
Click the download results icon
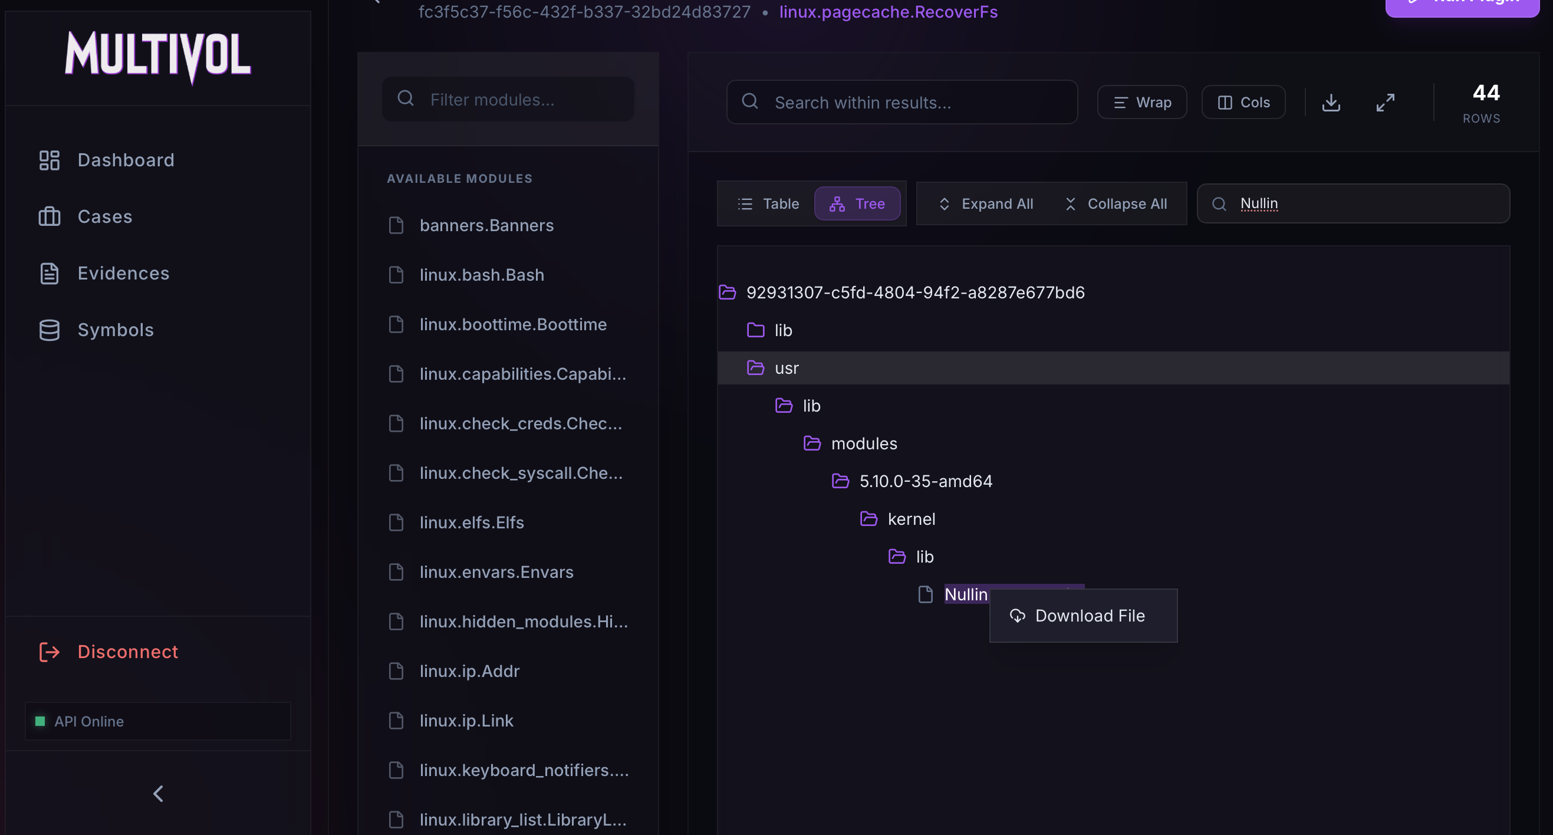pyautogui.click(x=1331, y=103)
